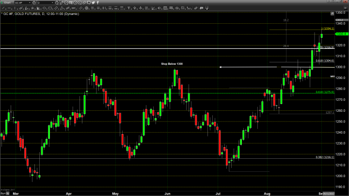This screenshot has height=196, width=349.
Task: Select the parallel lines tool
Action: pos(80,8)
